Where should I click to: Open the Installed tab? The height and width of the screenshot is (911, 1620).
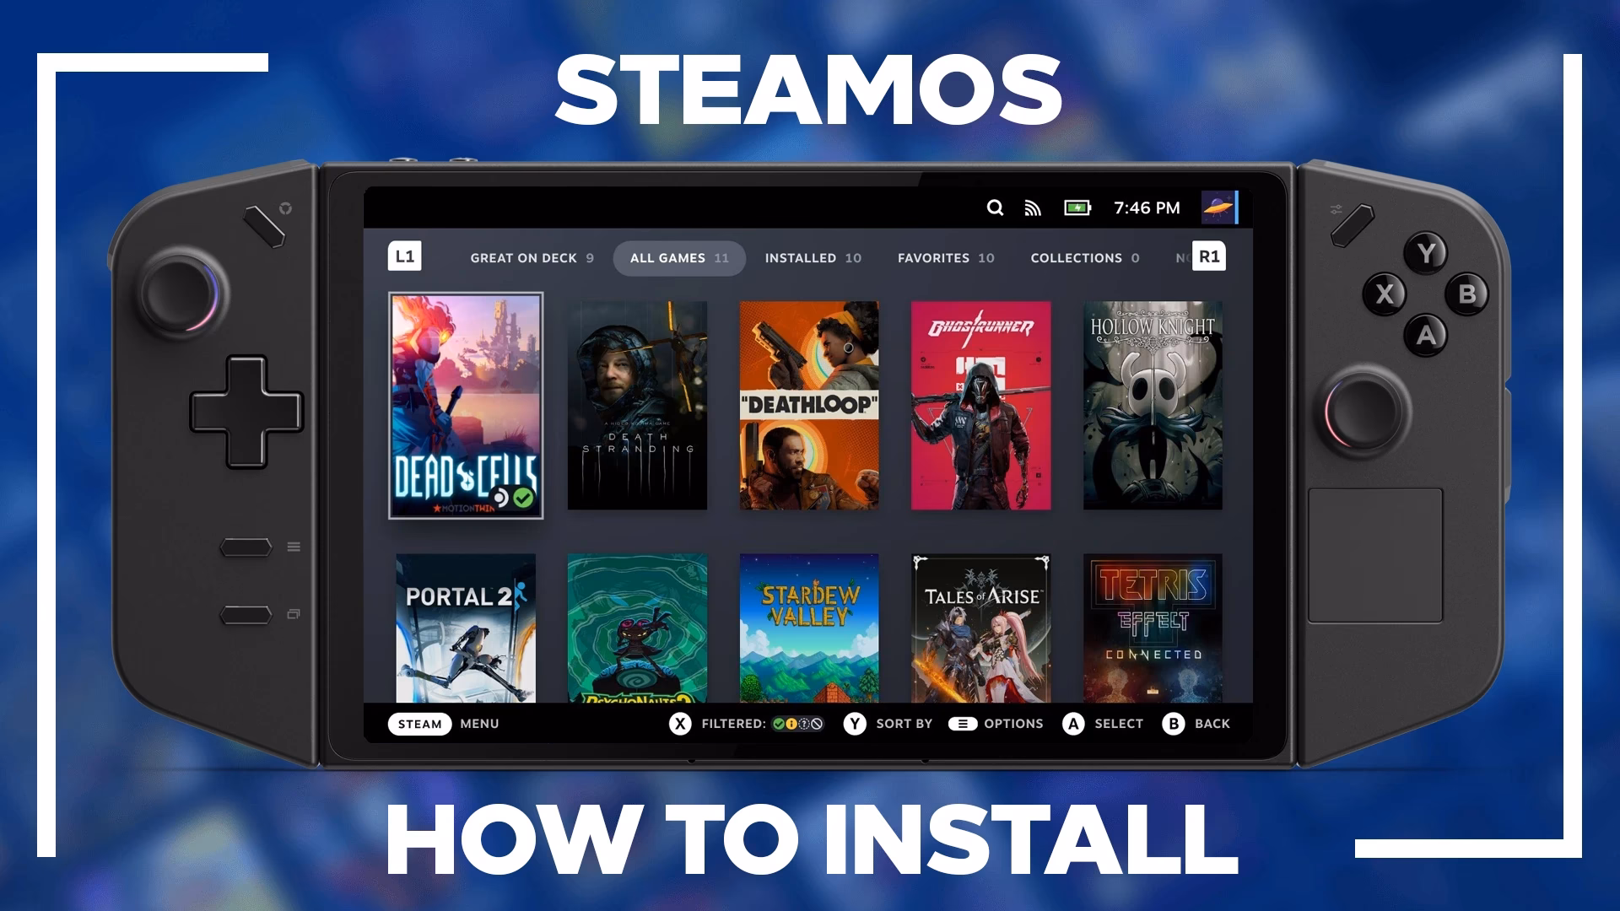pos(813,258)
